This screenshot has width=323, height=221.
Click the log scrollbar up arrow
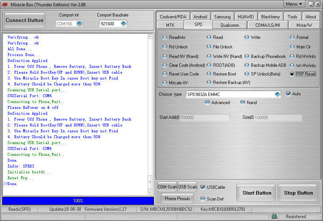[150, 37]
